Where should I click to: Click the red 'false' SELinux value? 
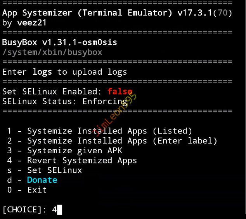click(x=120, y=92)
